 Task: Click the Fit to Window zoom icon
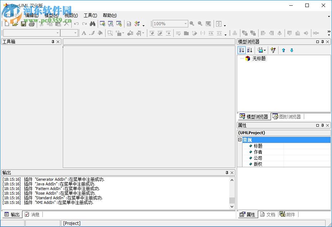(x=208, y=23)
